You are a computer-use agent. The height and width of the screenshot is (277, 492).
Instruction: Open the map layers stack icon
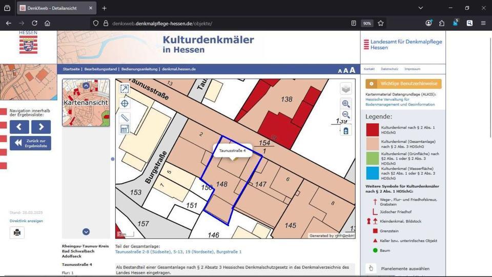pos(346,89)
